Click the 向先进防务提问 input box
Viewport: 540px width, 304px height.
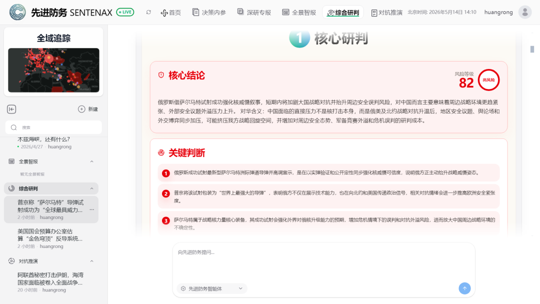point(323,261)
